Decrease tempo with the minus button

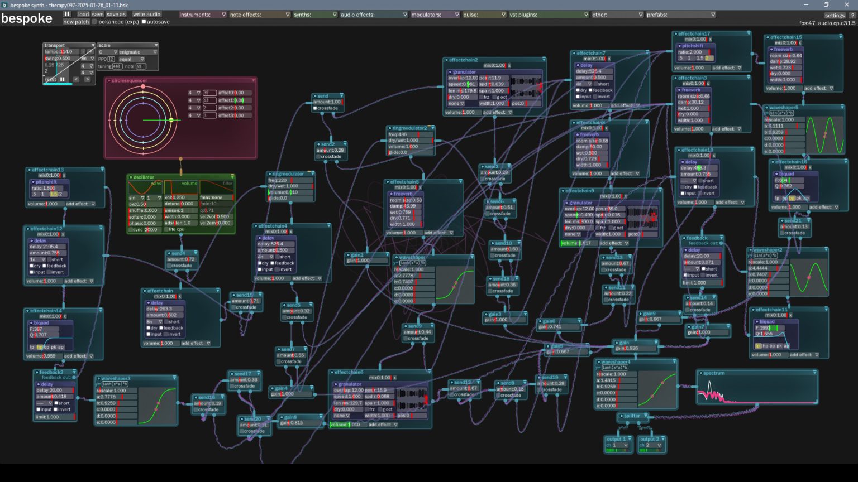coord(83,52)
